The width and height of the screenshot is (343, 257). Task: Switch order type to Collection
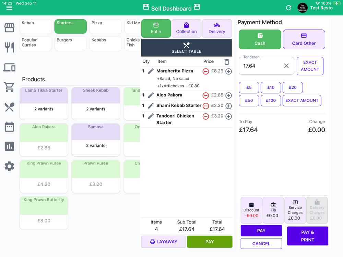[x=186, y=28]
